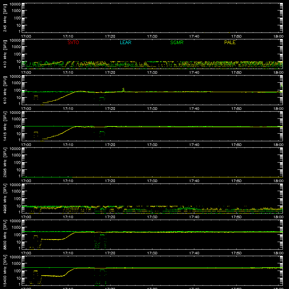Select the 15400 MHz [SFU] axis title

coord(5,271)
